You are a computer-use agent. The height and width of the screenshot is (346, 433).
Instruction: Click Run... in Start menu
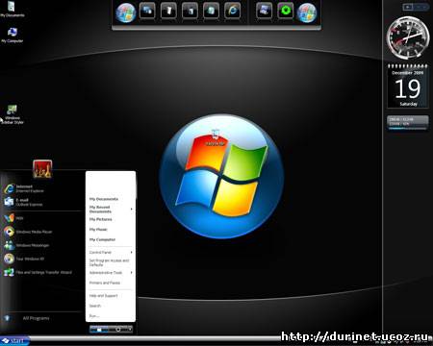click(x=94, y=316)
